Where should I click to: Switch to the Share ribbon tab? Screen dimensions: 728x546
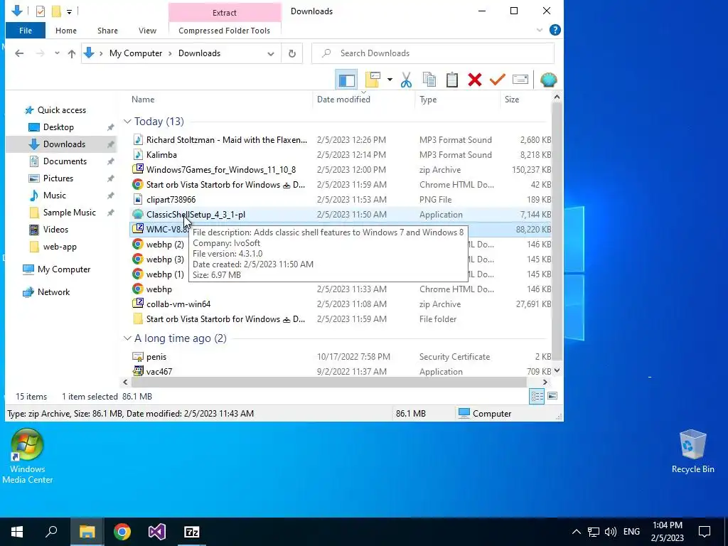point(107,31)
